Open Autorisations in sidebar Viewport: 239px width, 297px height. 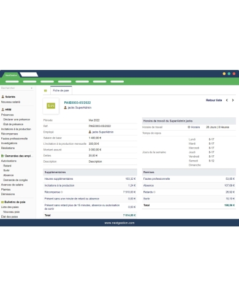point(9,161)
